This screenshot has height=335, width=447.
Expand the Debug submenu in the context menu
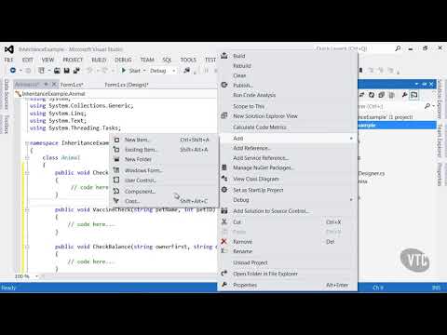click(351, 200)
